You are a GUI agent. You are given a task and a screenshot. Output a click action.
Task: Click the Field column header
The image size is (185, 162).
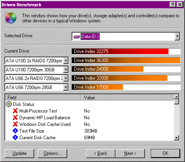(43, 98)
